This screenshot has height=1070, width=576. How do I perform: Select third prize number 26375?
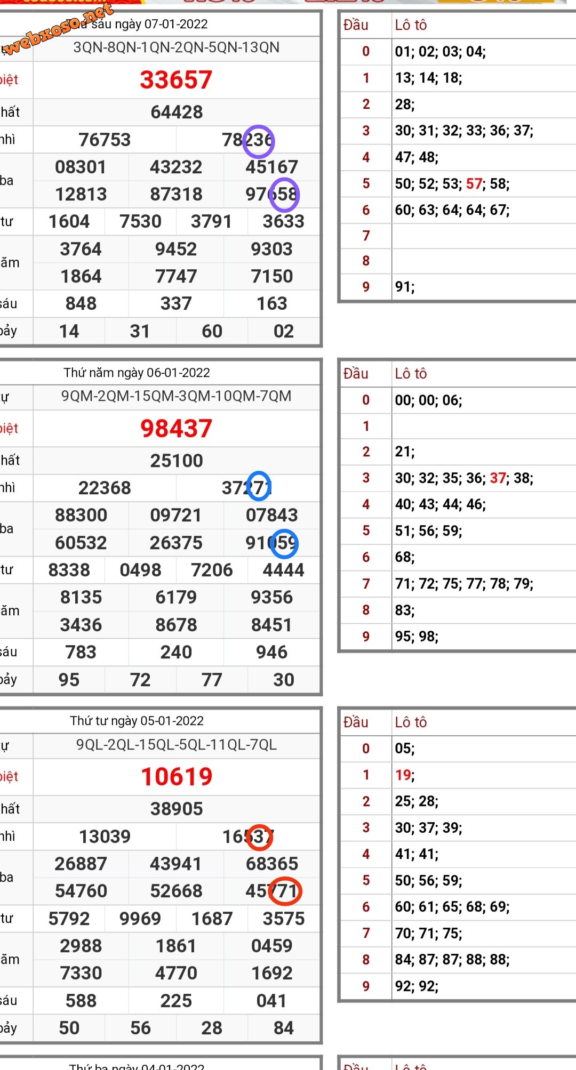176,543
